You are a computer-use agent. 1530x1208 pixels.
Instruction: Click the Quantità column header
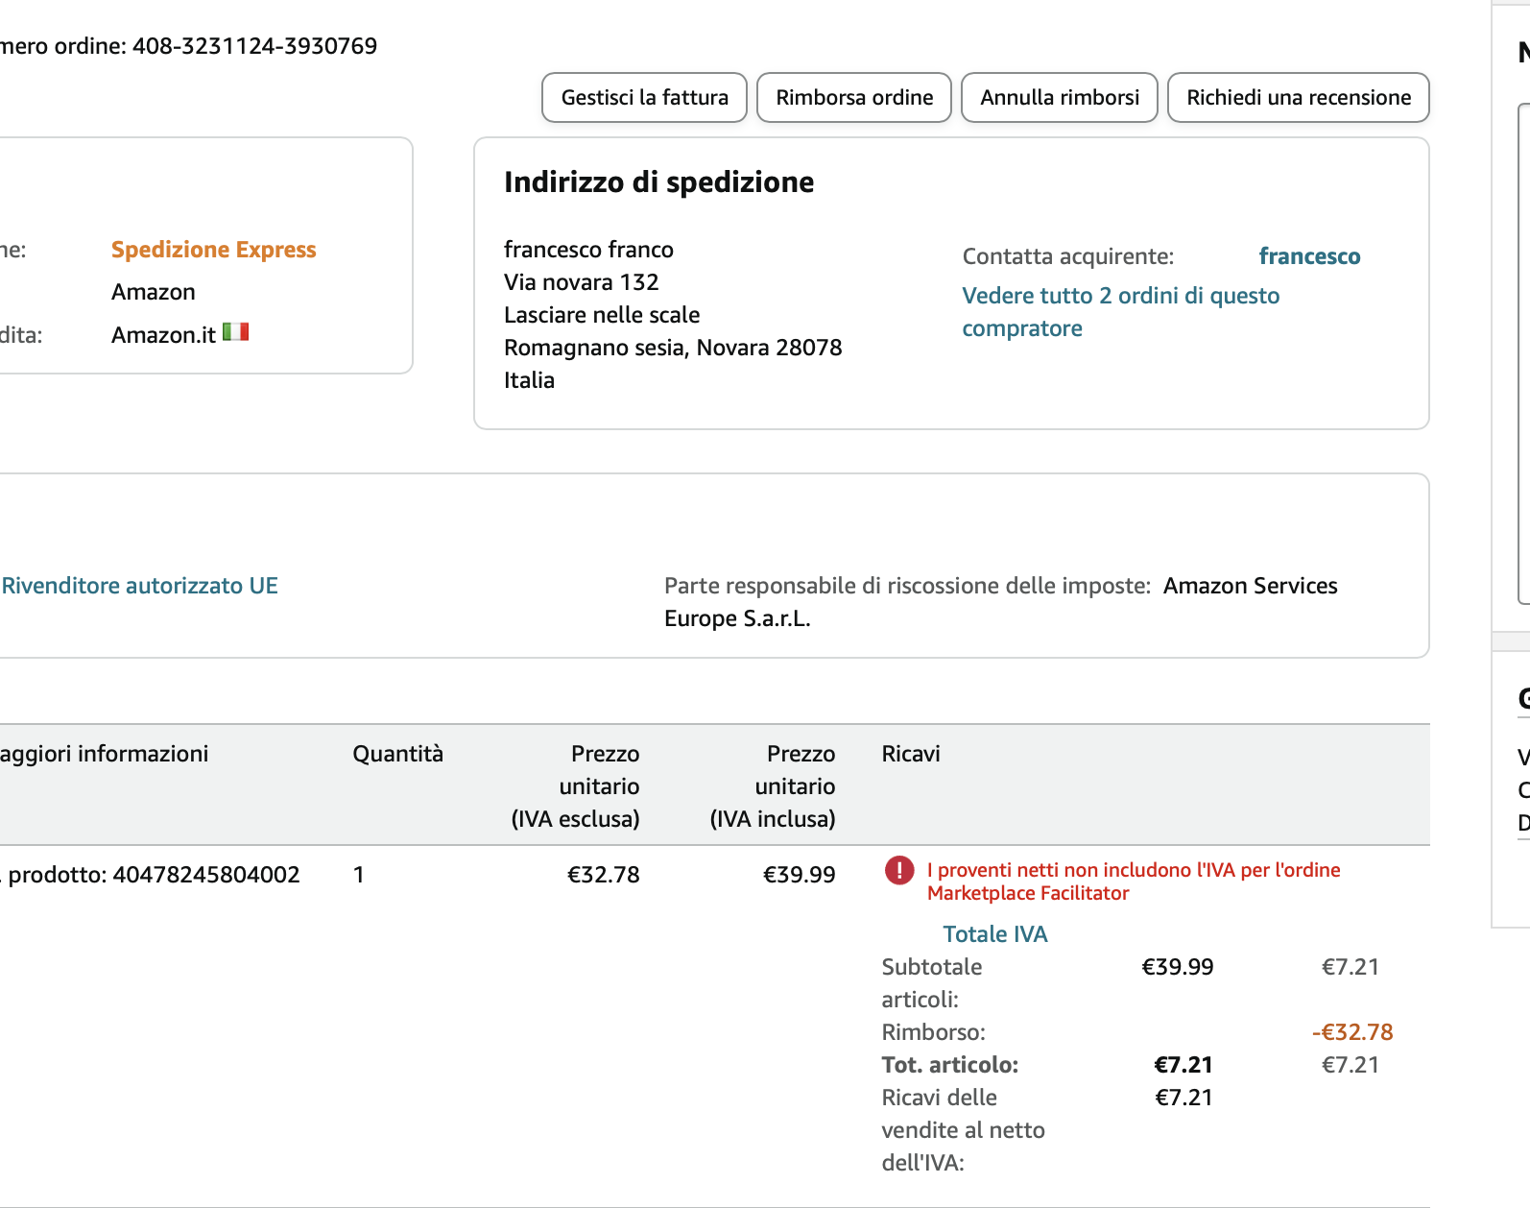(397, 754)
